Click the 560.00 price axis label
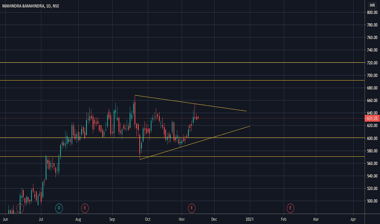 tap(372, 163)
